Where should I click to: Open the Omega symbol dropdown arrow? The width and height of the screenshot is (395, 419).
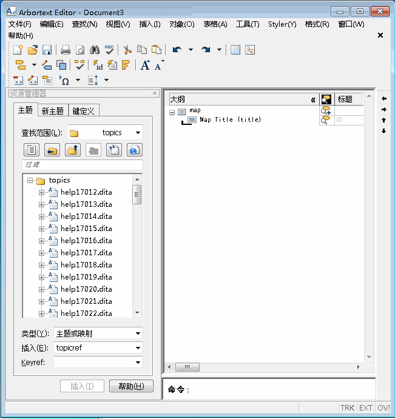78,80
